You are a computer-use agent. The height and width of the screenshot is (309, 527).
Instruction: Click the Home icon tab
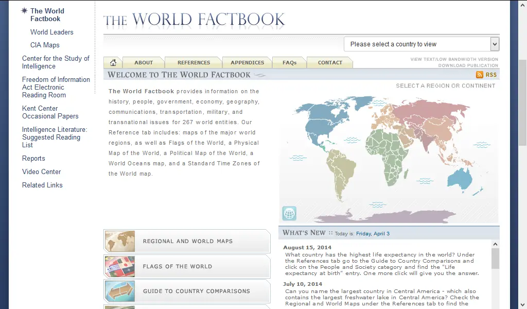[x=113, y=62]
